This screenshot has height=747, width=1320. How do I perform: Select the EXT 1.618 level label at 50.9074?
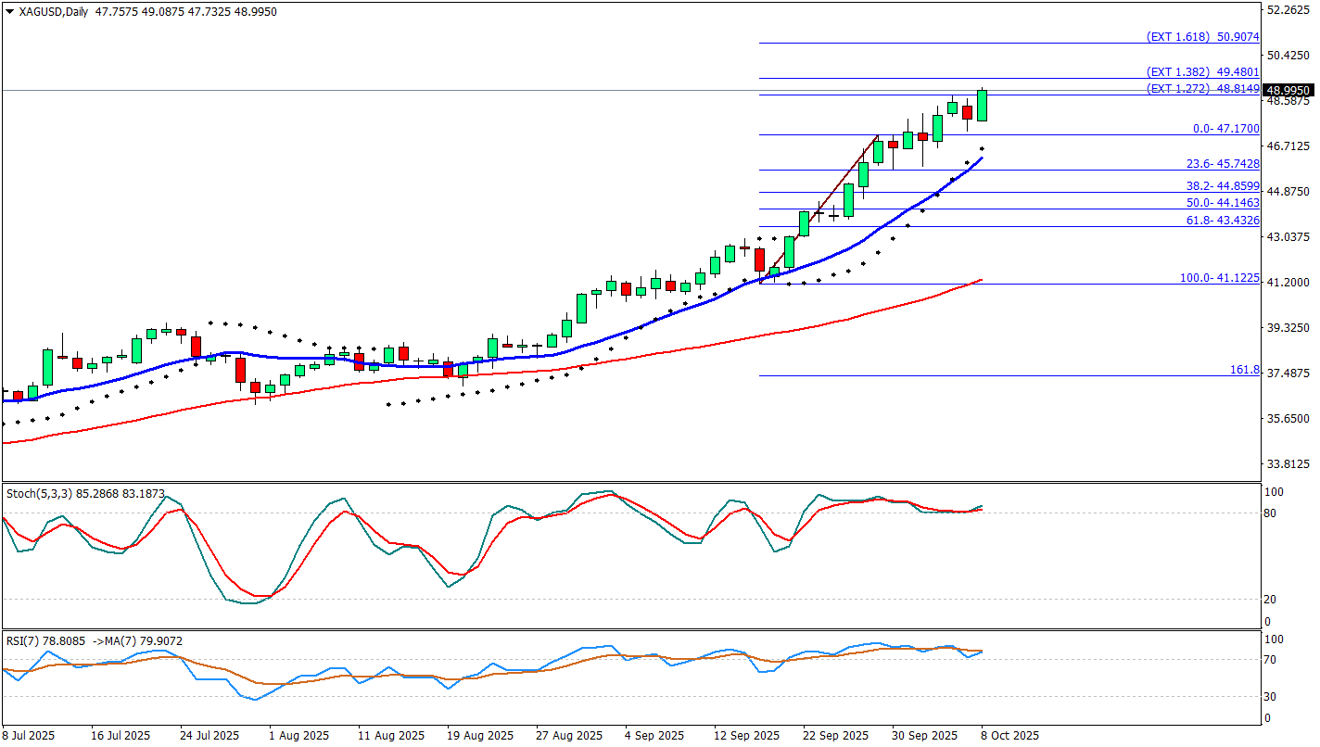(x=1202, y=37)
